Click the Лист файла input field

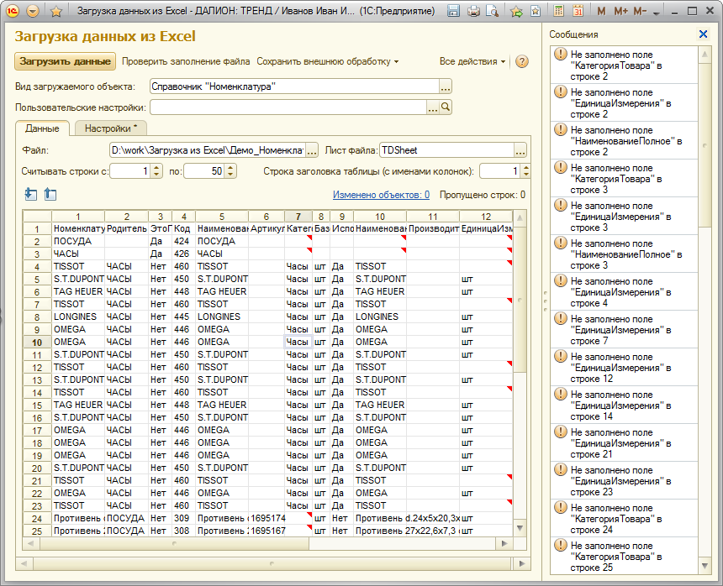click(x=446, y=150)
